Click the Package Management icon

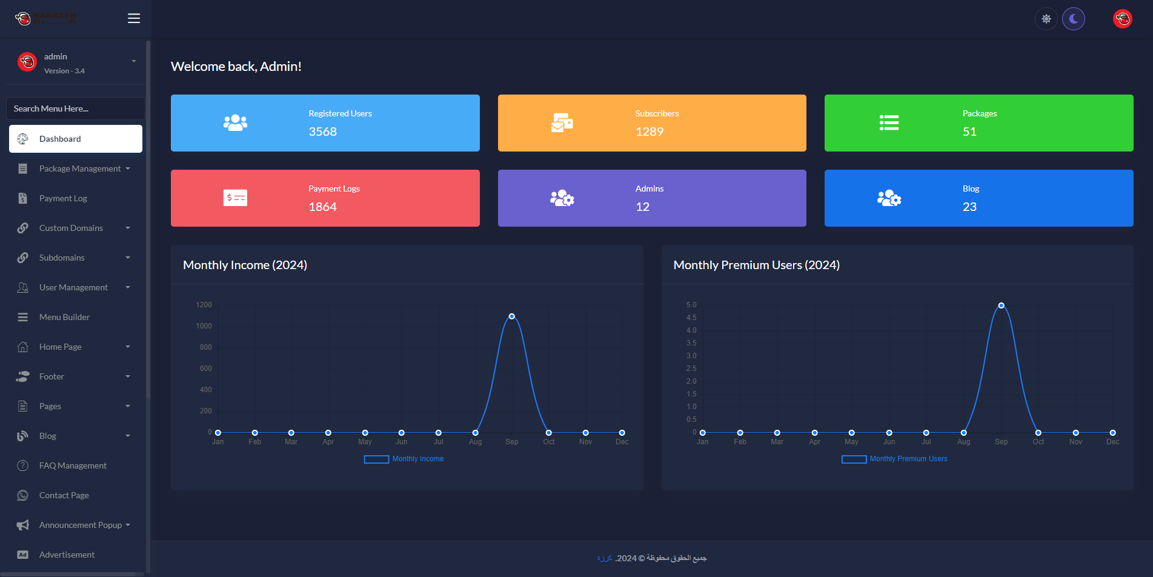click(x=23, y=168)
